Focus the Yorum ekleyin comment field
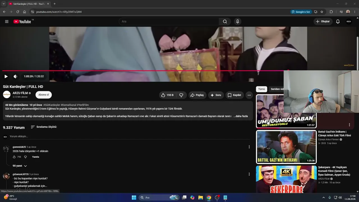The image size is (359, 202). coord(130,136)
